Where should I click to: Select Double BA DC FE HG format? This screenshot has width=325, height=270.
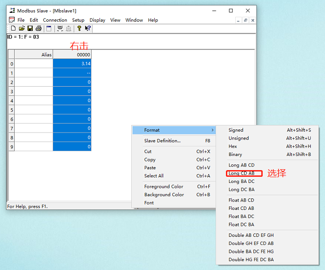(268, 251)
